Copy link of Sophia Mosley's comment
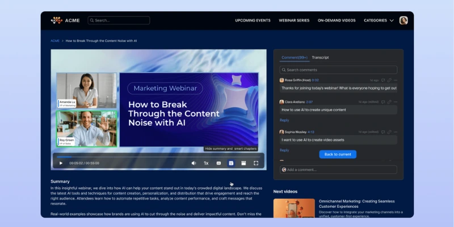The image size is (454, 227). 389,132
